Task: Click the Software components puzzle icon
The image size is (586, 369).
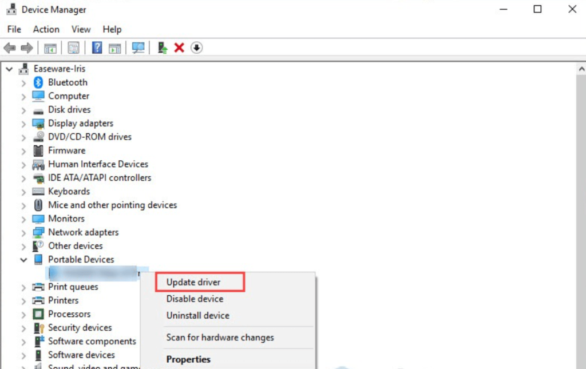Action: 39,342
